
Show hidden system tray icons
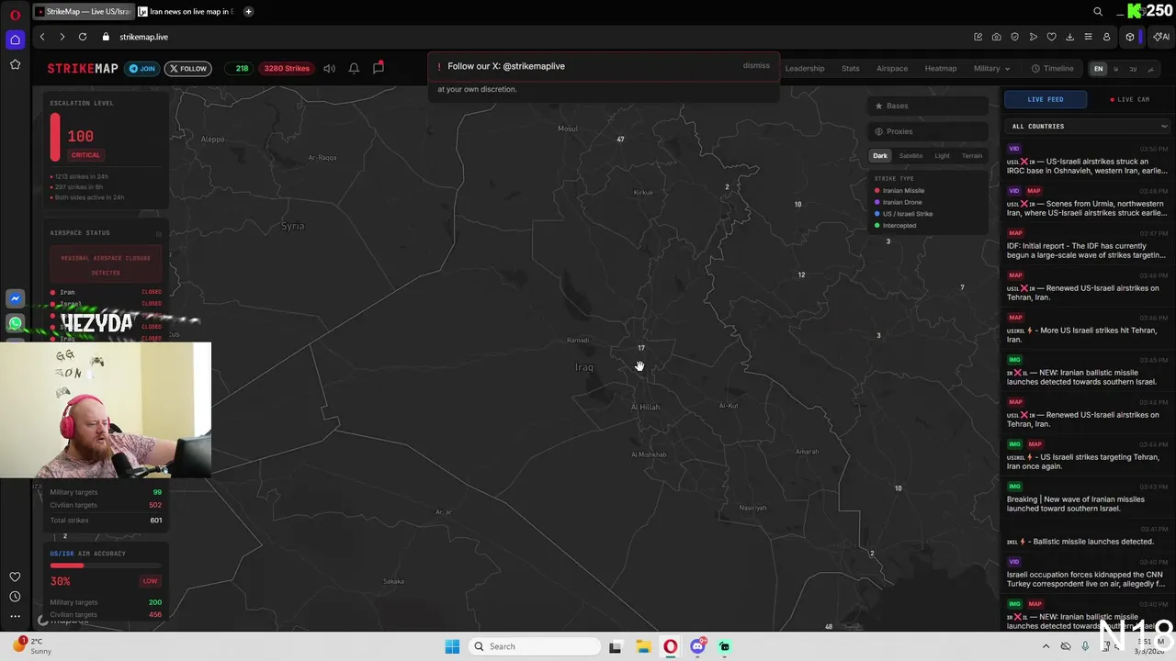[x=1046, y=646]
